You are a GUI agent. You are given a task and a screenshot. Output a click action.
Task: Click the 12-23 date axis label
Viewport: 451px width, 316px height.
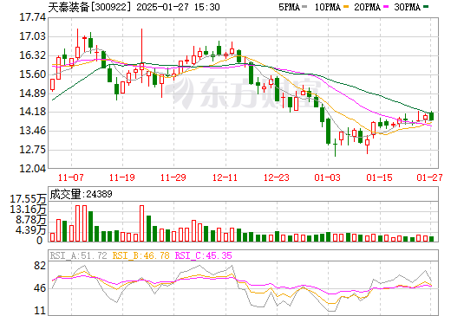click(x=277, y=177)
